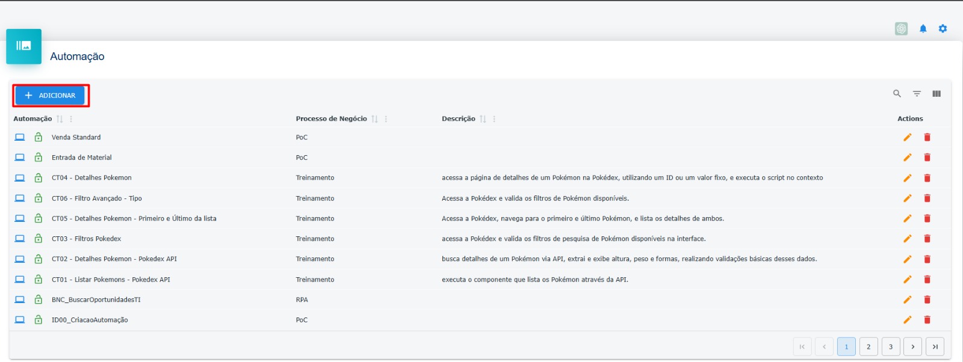The height and width of the screenshot is (362, 963).
Task: Delete CT03 - Filtros Pokedex
Action: [x=927, y=239]
